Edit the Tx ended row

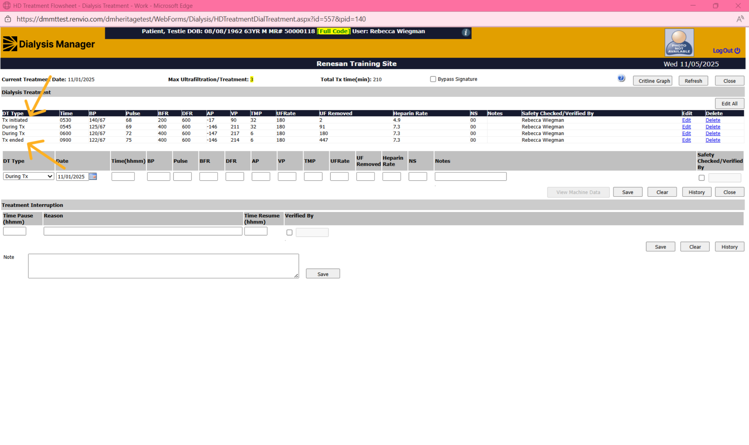(x=686, y=140)
